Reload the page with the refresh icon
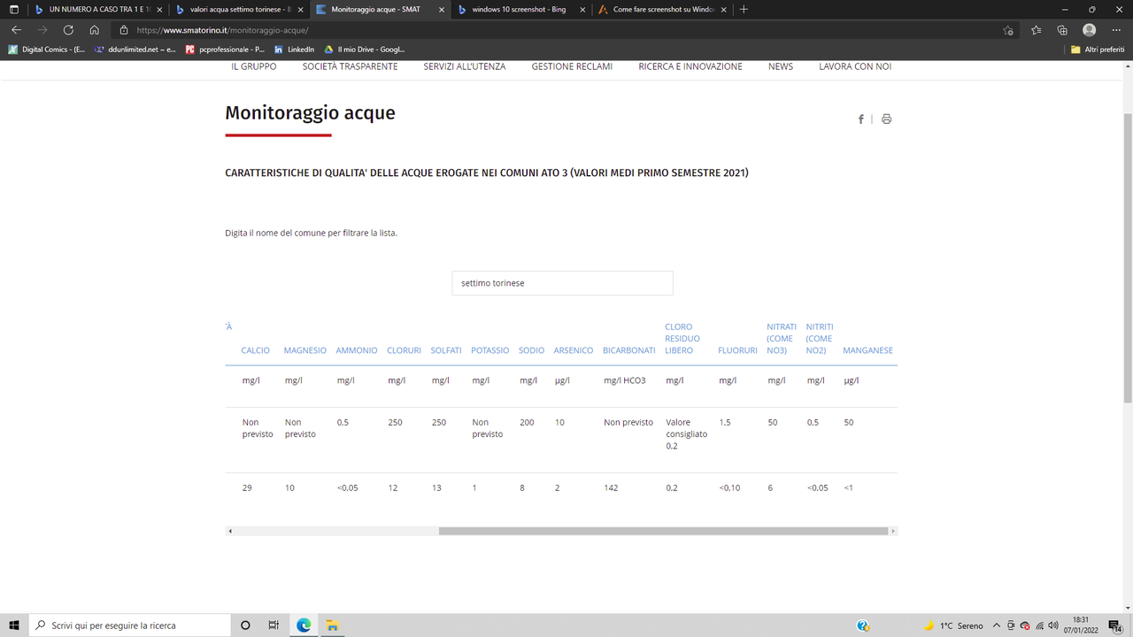This screenshot has height=637, width=1133. pyautogui.click(x=68, y=29)
